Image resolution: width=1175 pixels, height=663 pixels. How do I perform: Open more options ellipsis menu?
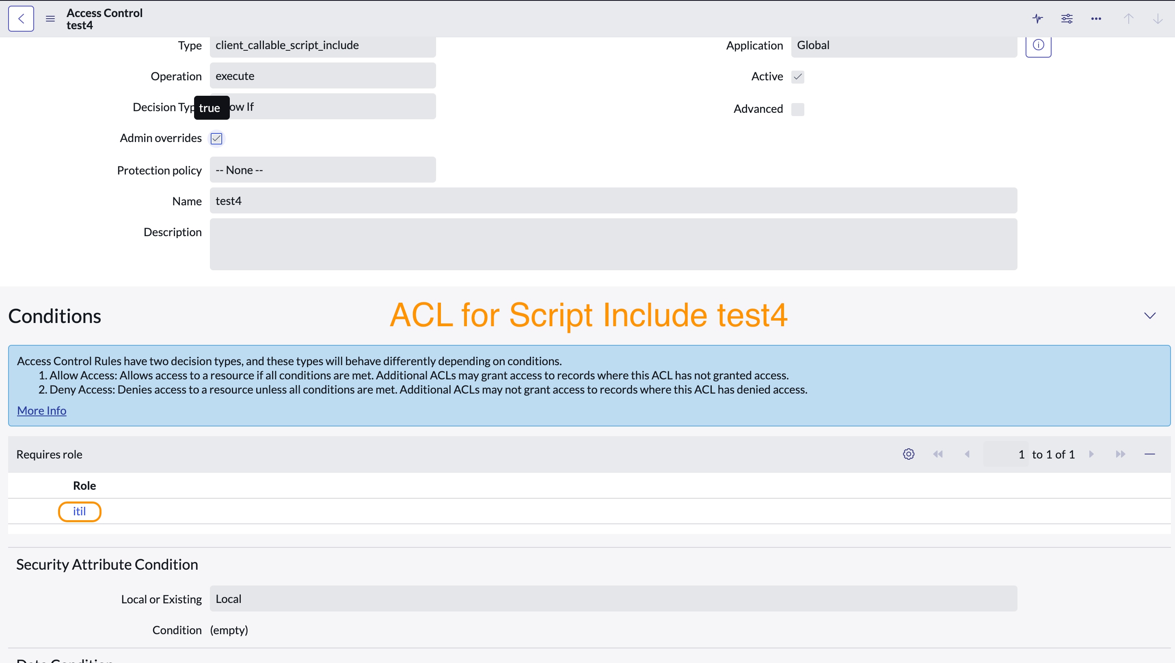tap(1096, 19)
